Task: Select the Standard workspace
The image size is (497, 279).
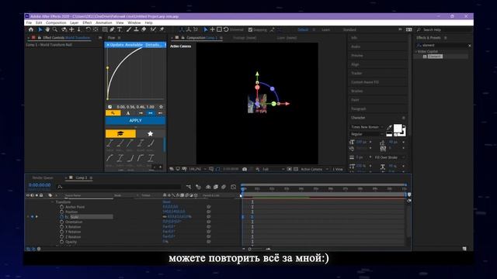Action: pyautogui.click(x=349, y=29)
